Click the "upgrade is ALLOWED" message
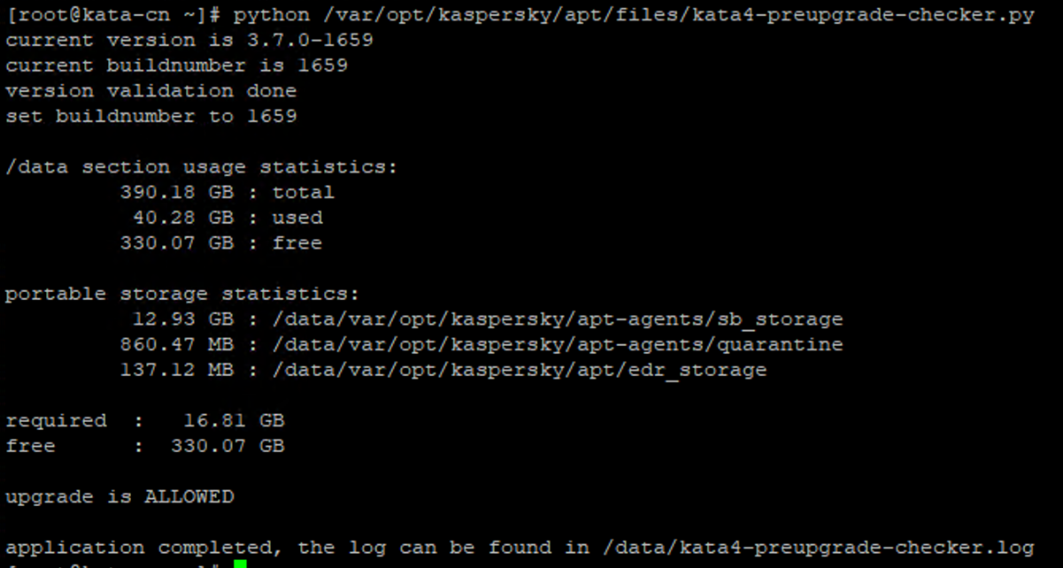 [x=120, y=497]
